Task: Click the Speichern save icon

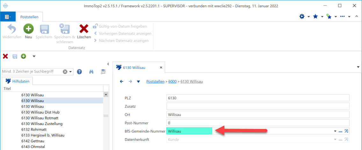Action: pos(44,29)
